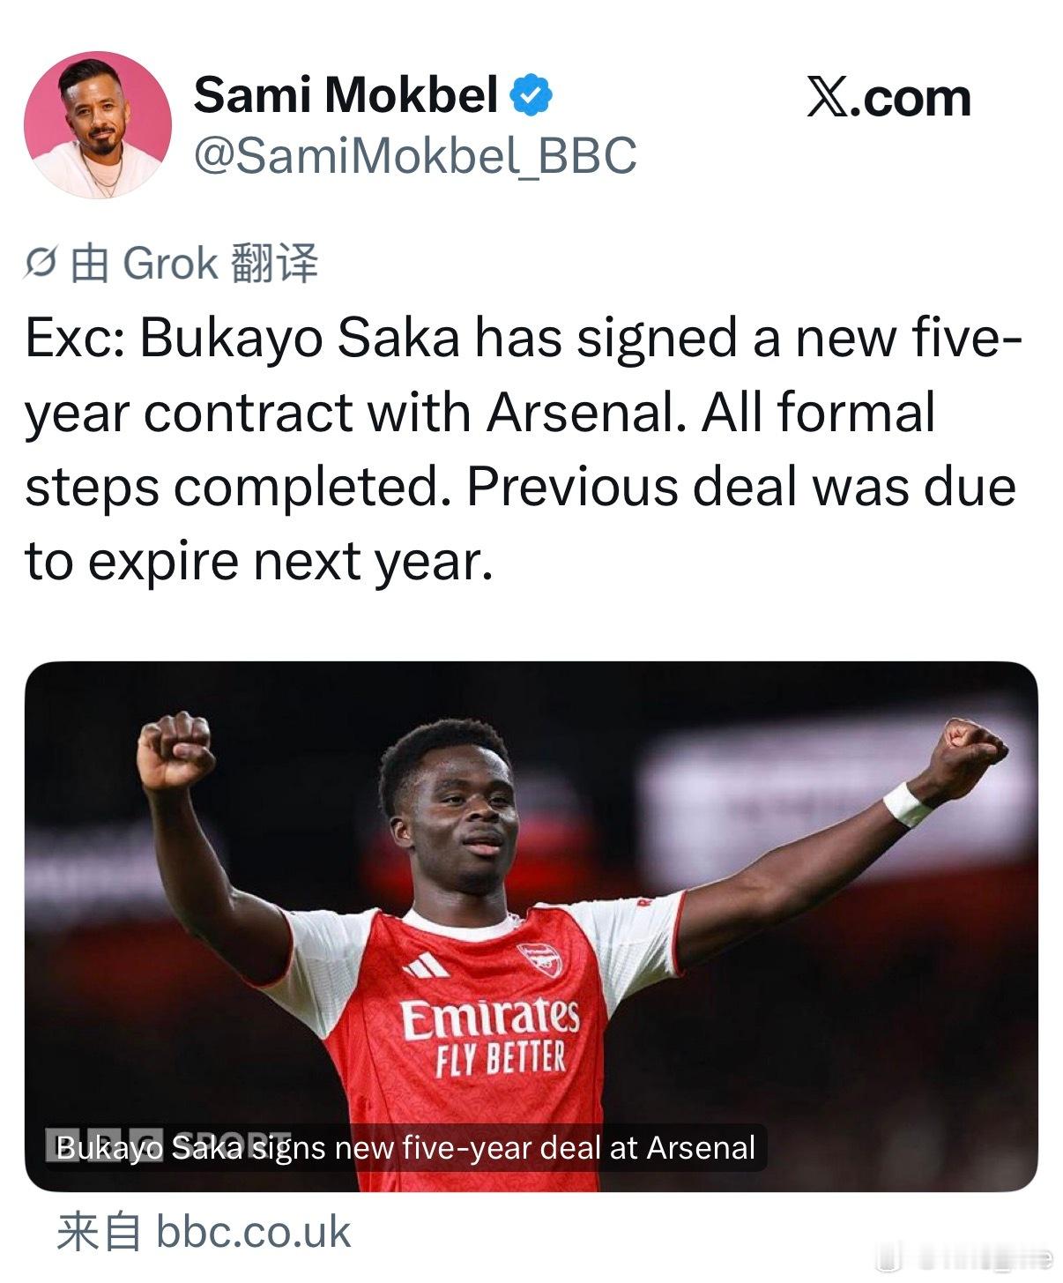
Task: Click the white wristband on raised arm
Action: point(906,803)
